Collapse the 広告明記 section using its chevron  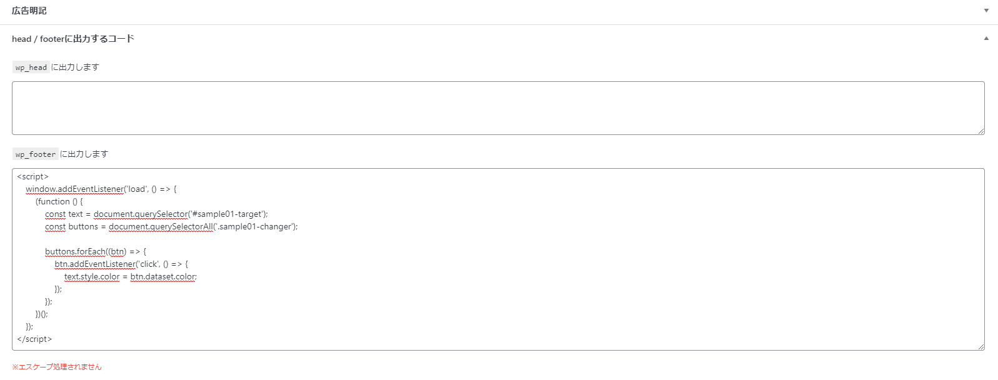click(986, 10)
